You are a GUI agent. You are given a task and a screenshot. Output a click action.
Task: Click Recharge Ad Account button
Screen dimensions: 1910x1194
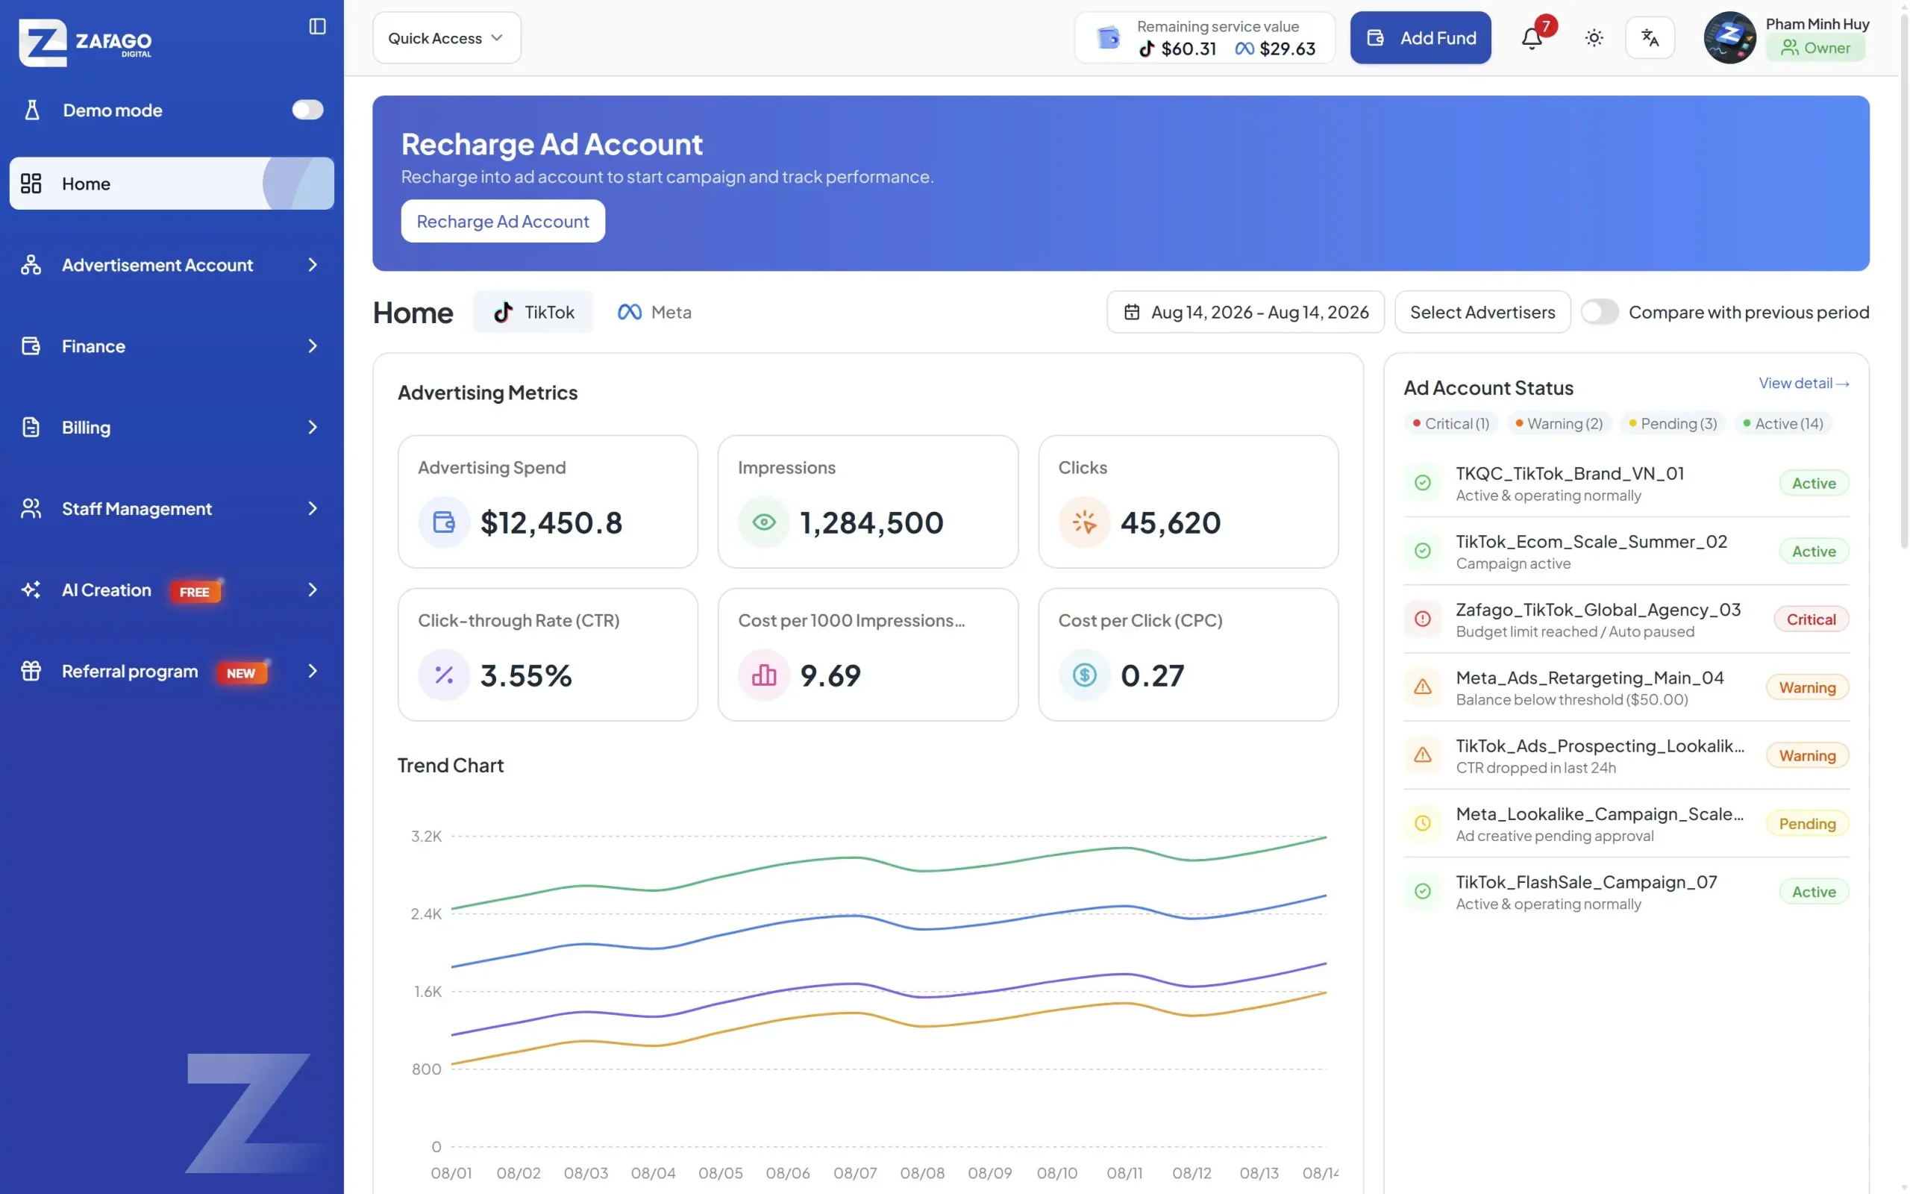tap(503, 221)
